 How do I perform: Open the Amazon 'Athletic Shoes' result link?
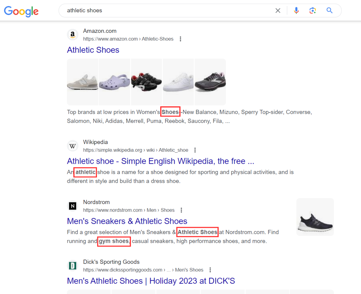[x=93, y=50]
